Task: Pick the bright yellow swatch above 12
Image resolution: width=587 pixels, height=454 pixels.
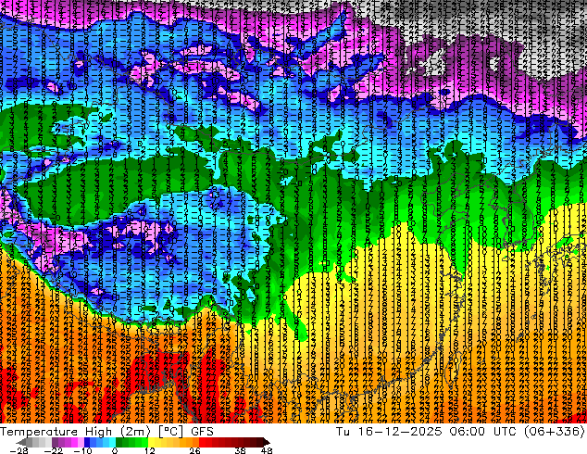Action: point(151,442)
